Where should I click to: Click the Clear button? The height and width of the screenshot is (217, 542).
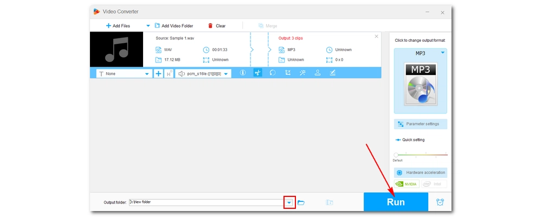tap(217, 26)
